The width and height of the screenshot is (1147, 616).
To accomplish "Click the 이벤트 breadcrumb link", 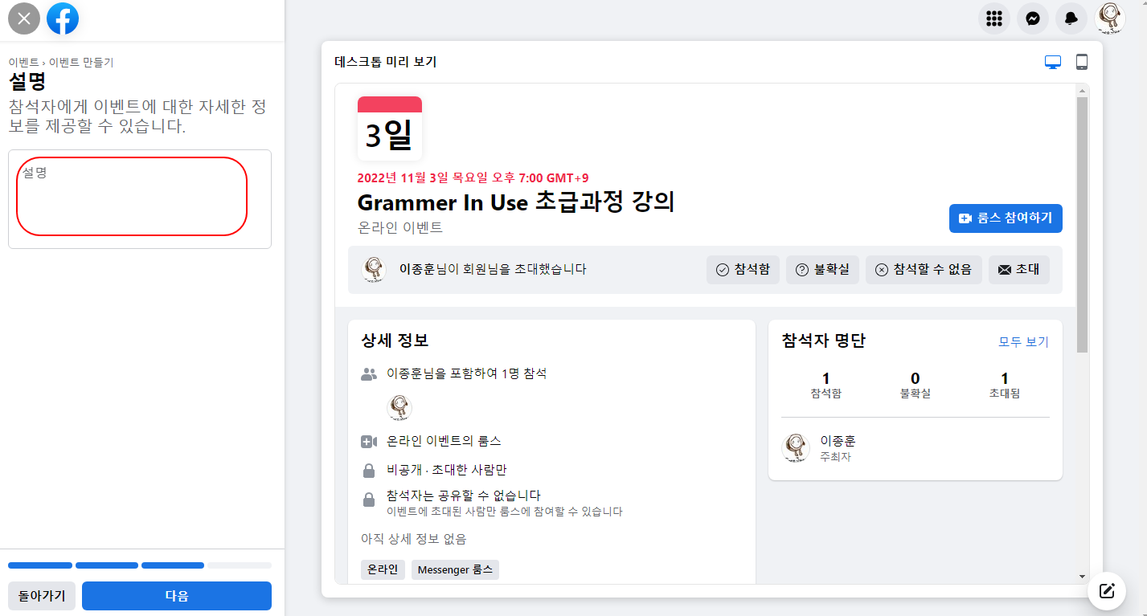I will pos(24,62).
